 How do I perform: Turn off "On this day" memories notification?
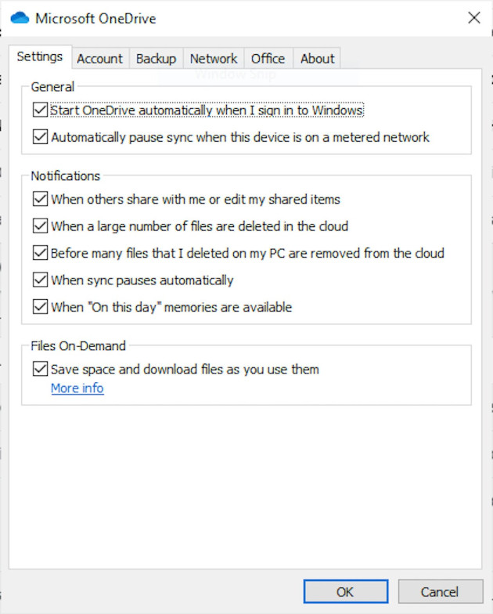41,307
